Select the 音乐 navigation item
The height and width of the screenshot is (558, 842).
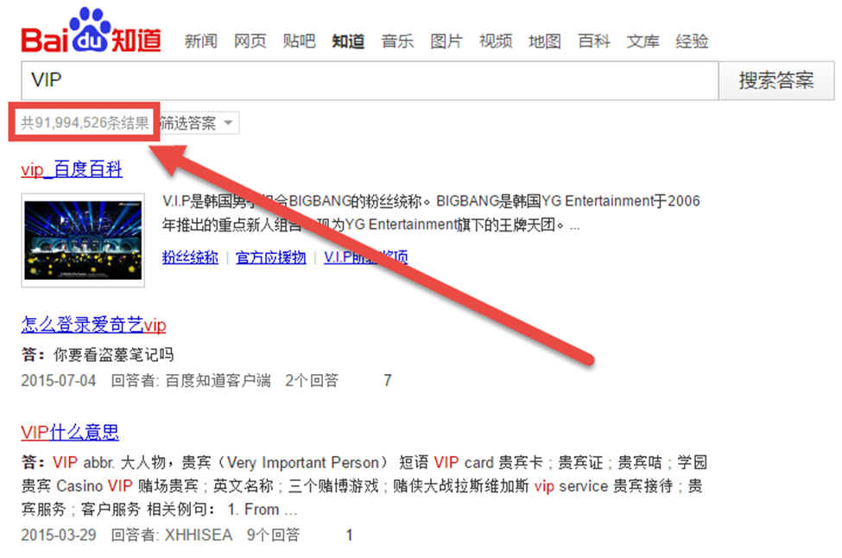tap(397, 40)
